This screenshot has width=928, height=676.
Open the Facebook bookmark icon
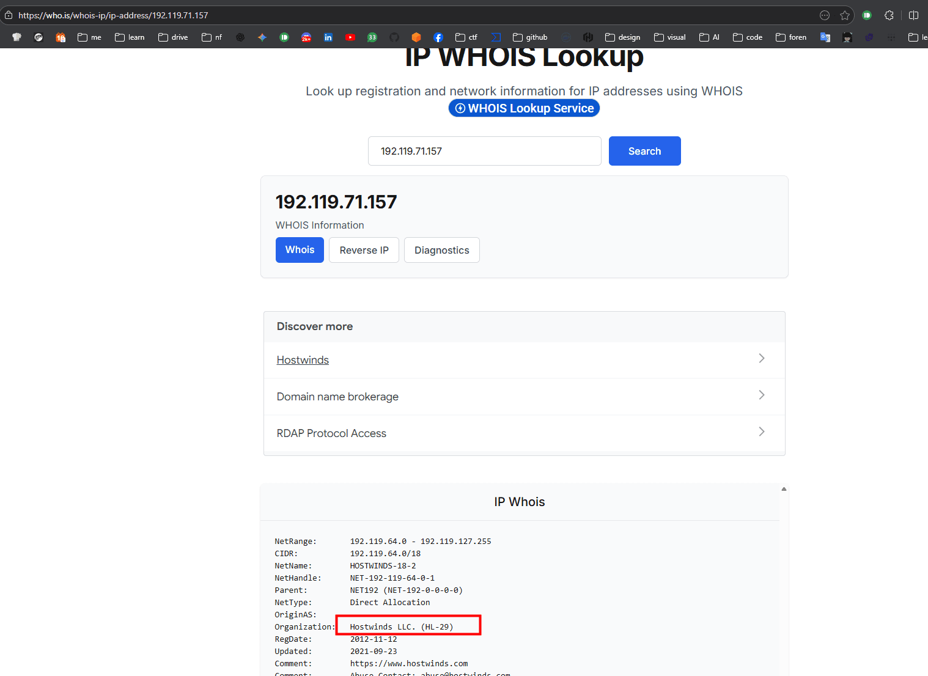438,37
